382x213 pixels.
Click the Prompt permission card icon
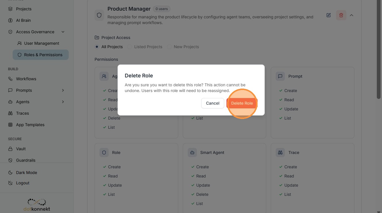(x=280, y=76)
